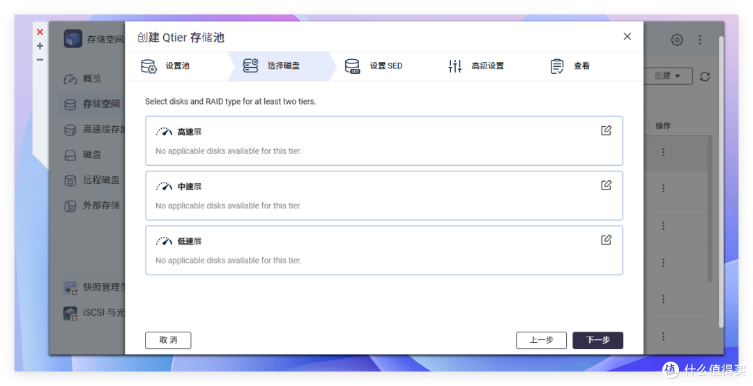Click the 低速层 tier title
The image size is (753, 386).
189,241
